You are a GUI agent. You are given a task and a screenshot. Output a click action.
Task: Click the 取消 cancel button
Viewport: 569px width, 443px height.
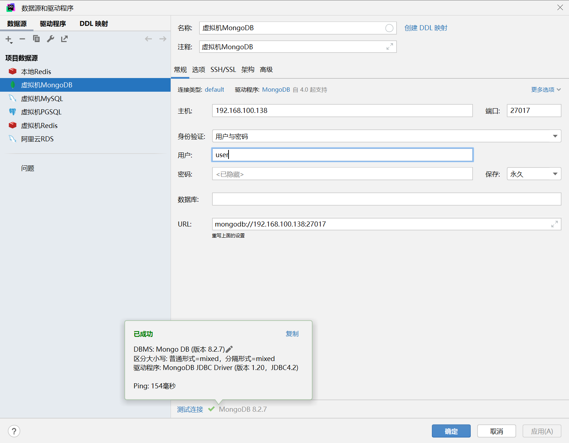[497, 431]
